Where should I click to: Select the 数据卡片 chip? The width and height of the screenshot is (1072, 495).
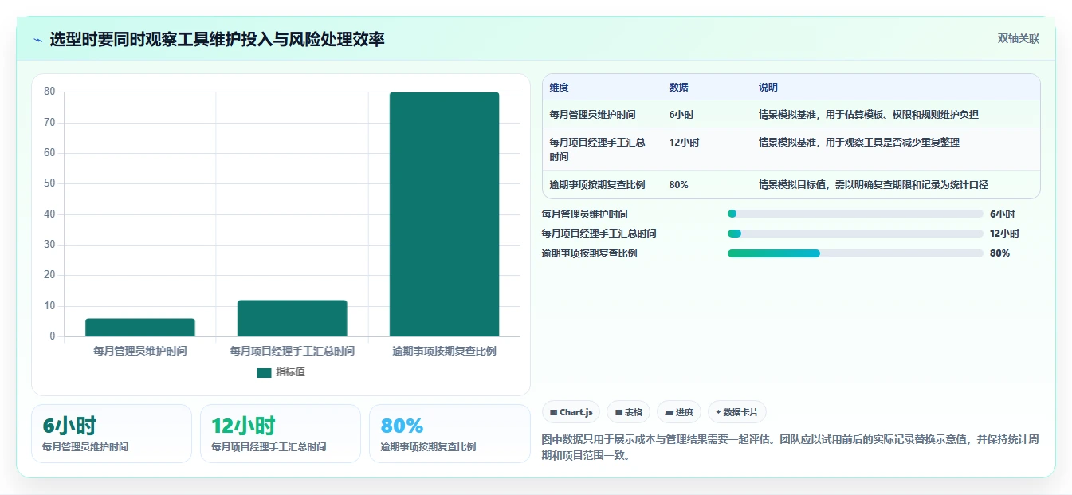[737, 412]
